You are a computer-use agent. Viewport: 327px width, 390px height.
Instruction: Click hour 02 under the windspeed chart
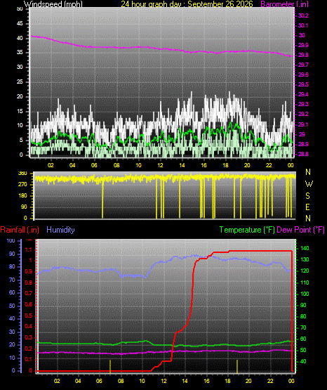(51, 165)
